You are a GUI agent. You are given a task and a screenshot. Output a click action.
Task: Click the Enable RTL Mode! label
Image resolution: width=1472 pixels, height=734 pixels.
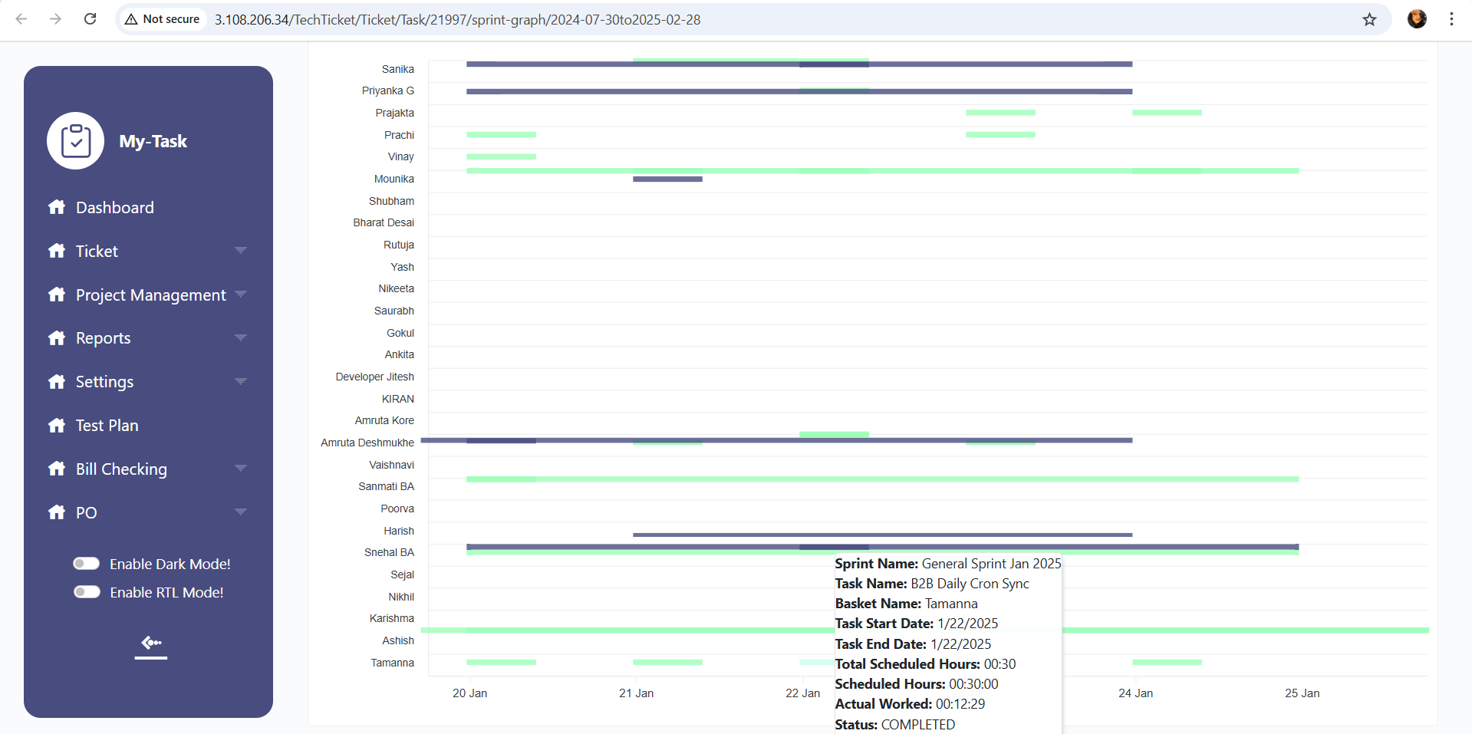(x=166, y=592)
